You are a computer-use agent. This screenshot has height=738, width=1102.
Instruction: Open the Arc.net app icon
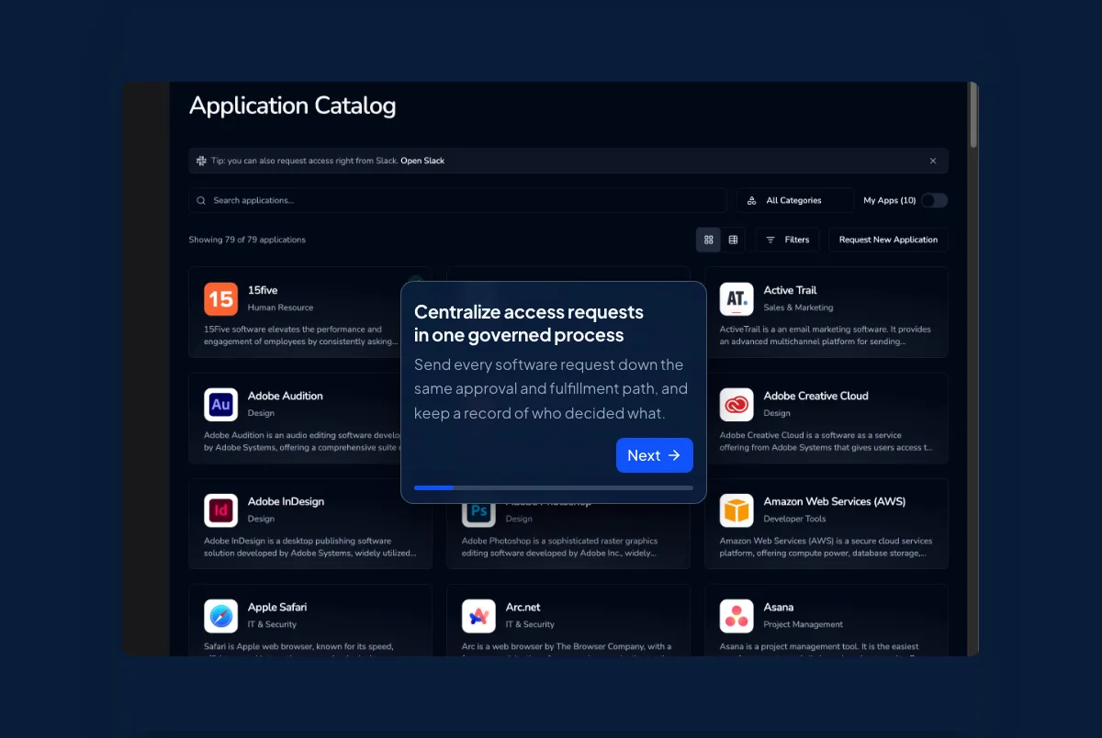478,615
